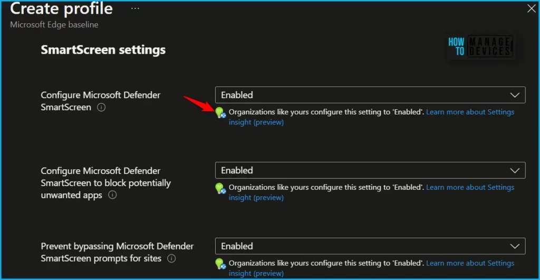The image size is (540, 280).
Task: Click info icon beside Configure Microsoft Defender SmartScreen
Action: pos(101,107)
